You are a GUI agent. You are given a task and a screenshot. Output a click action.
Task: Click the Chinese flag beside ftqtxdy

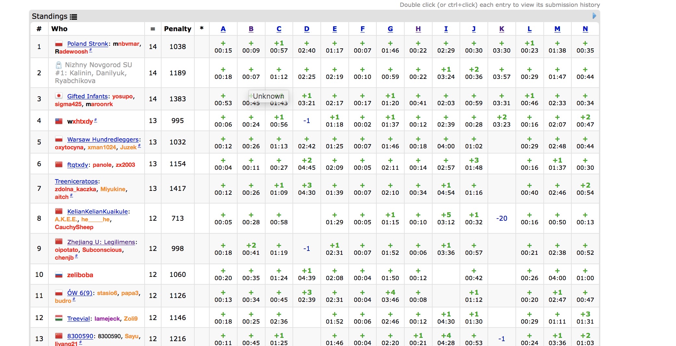click(59, 165)
